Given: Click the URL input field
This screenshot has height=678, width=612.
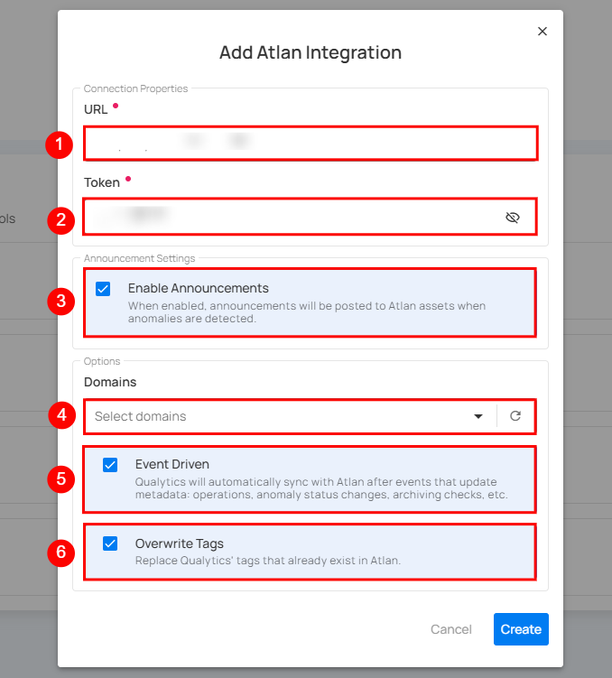Looking at the screenshot, I should (311, 144).
